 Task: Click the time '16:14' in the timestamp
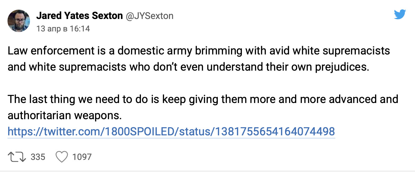pos(79,29)
